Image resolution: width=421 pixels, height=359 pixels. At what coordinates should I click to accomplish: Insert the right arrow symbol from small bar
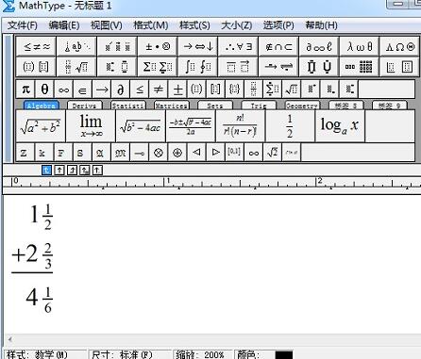[x=101, y=90]
